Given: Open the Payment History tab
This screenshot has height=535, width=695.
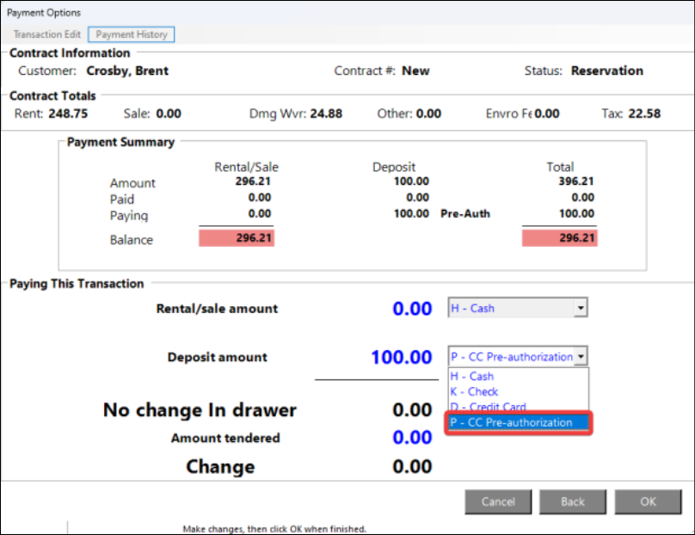Looking at the screenshot, I should (x=132, y=34).
